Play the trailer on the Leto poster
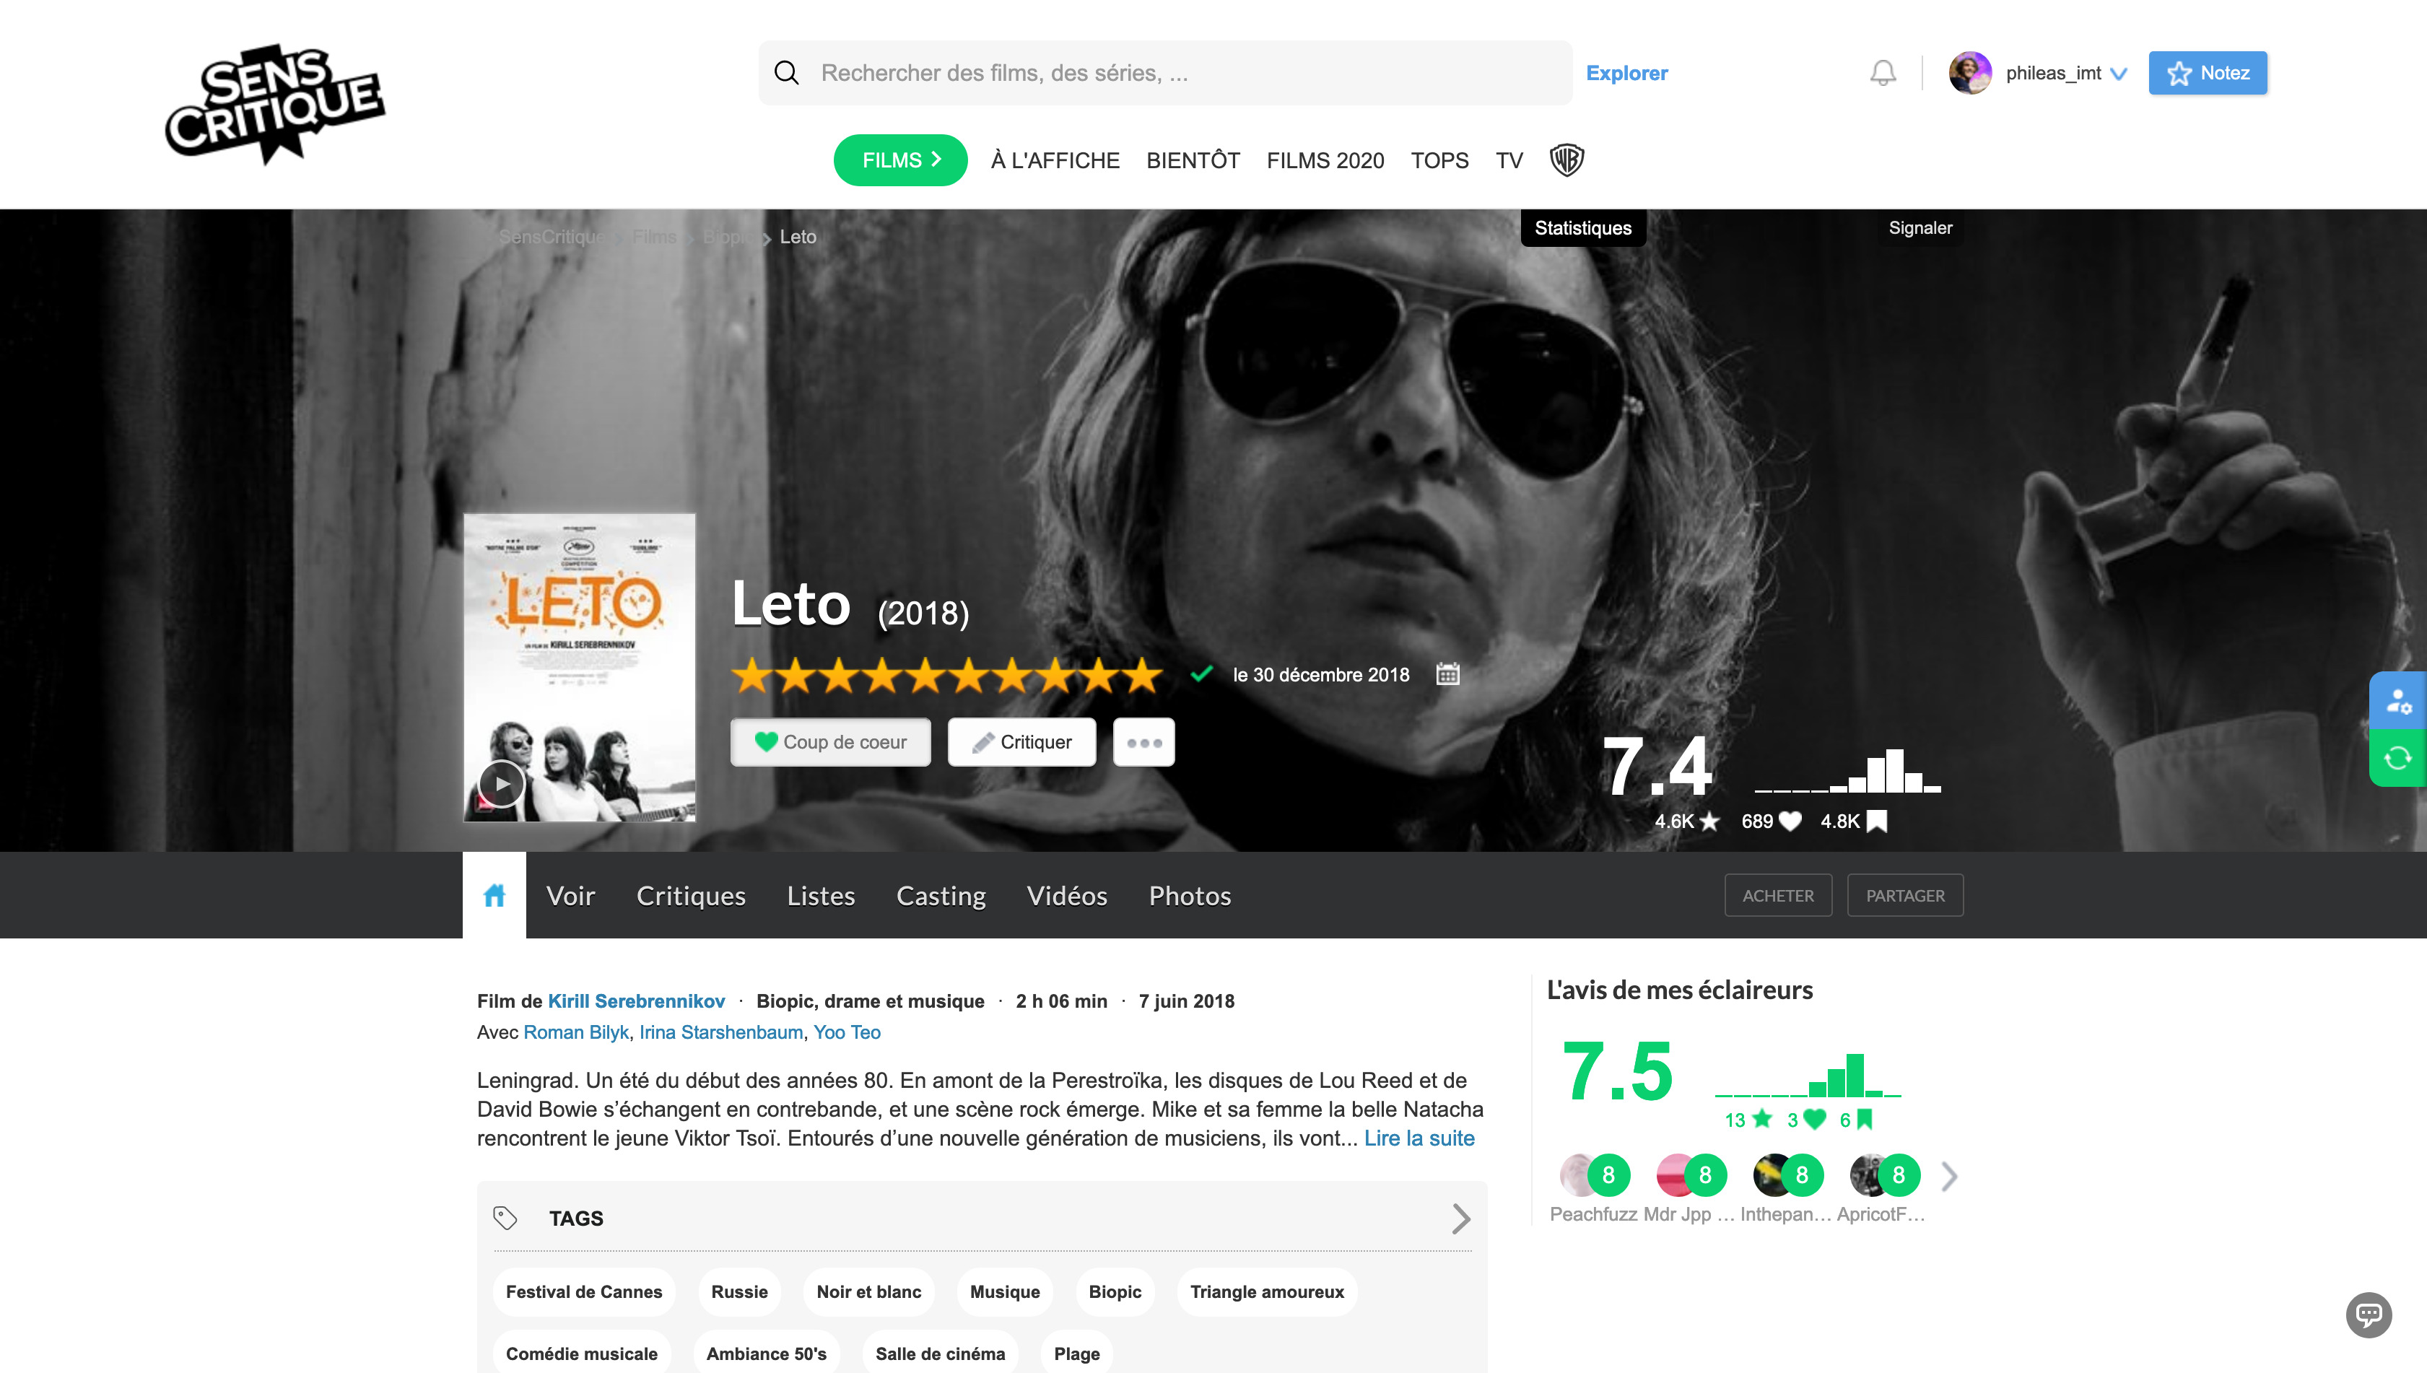 pyautogui.click(x=502, y=783)
